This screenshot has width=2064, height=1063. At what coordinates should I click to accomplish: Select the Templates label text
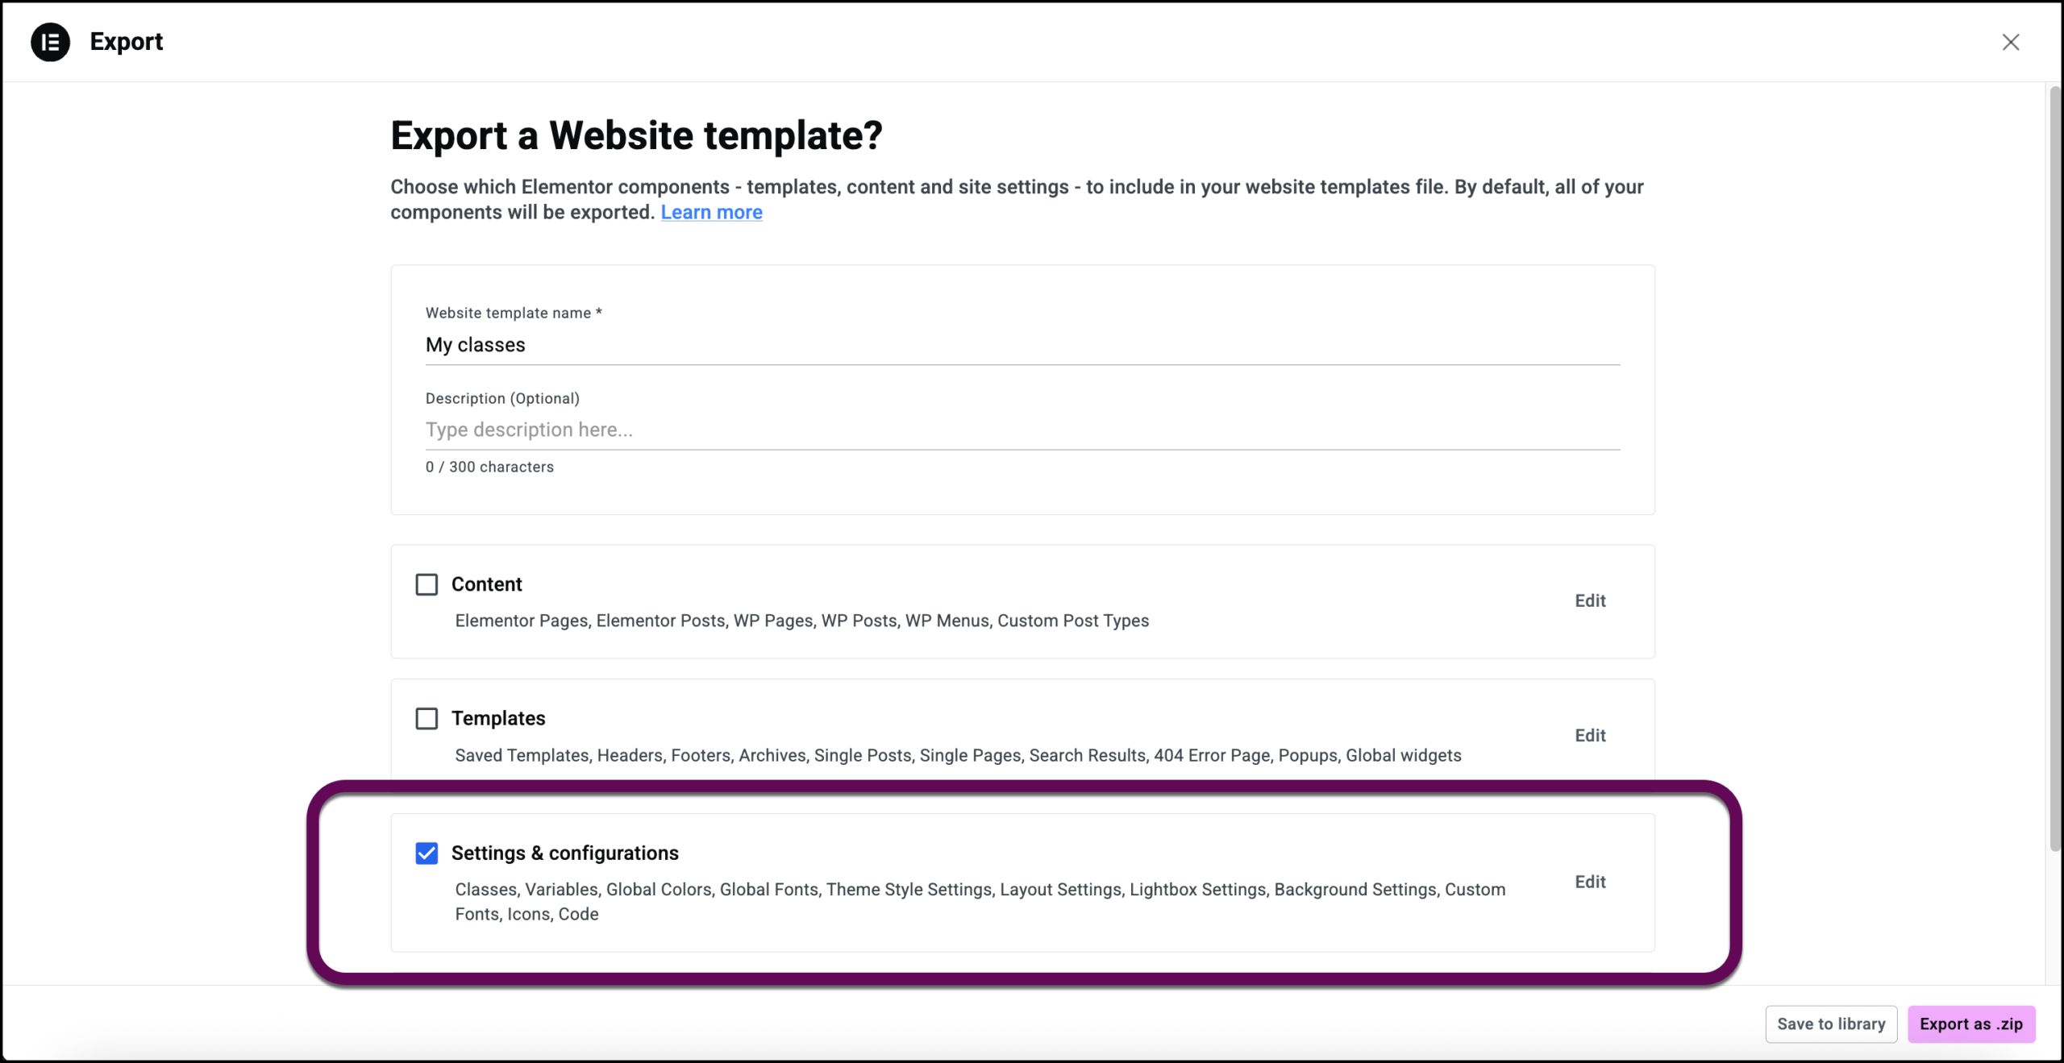pos(498,718)
